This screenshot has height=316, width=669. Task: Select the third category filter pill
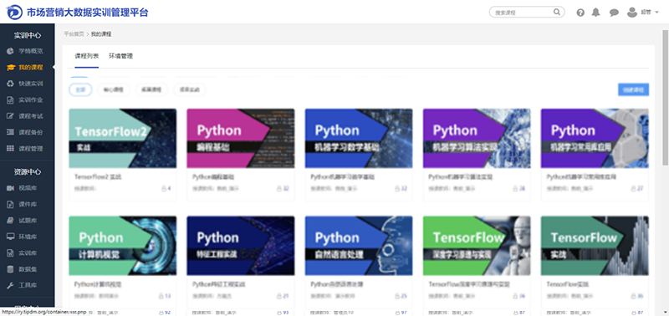151,89
